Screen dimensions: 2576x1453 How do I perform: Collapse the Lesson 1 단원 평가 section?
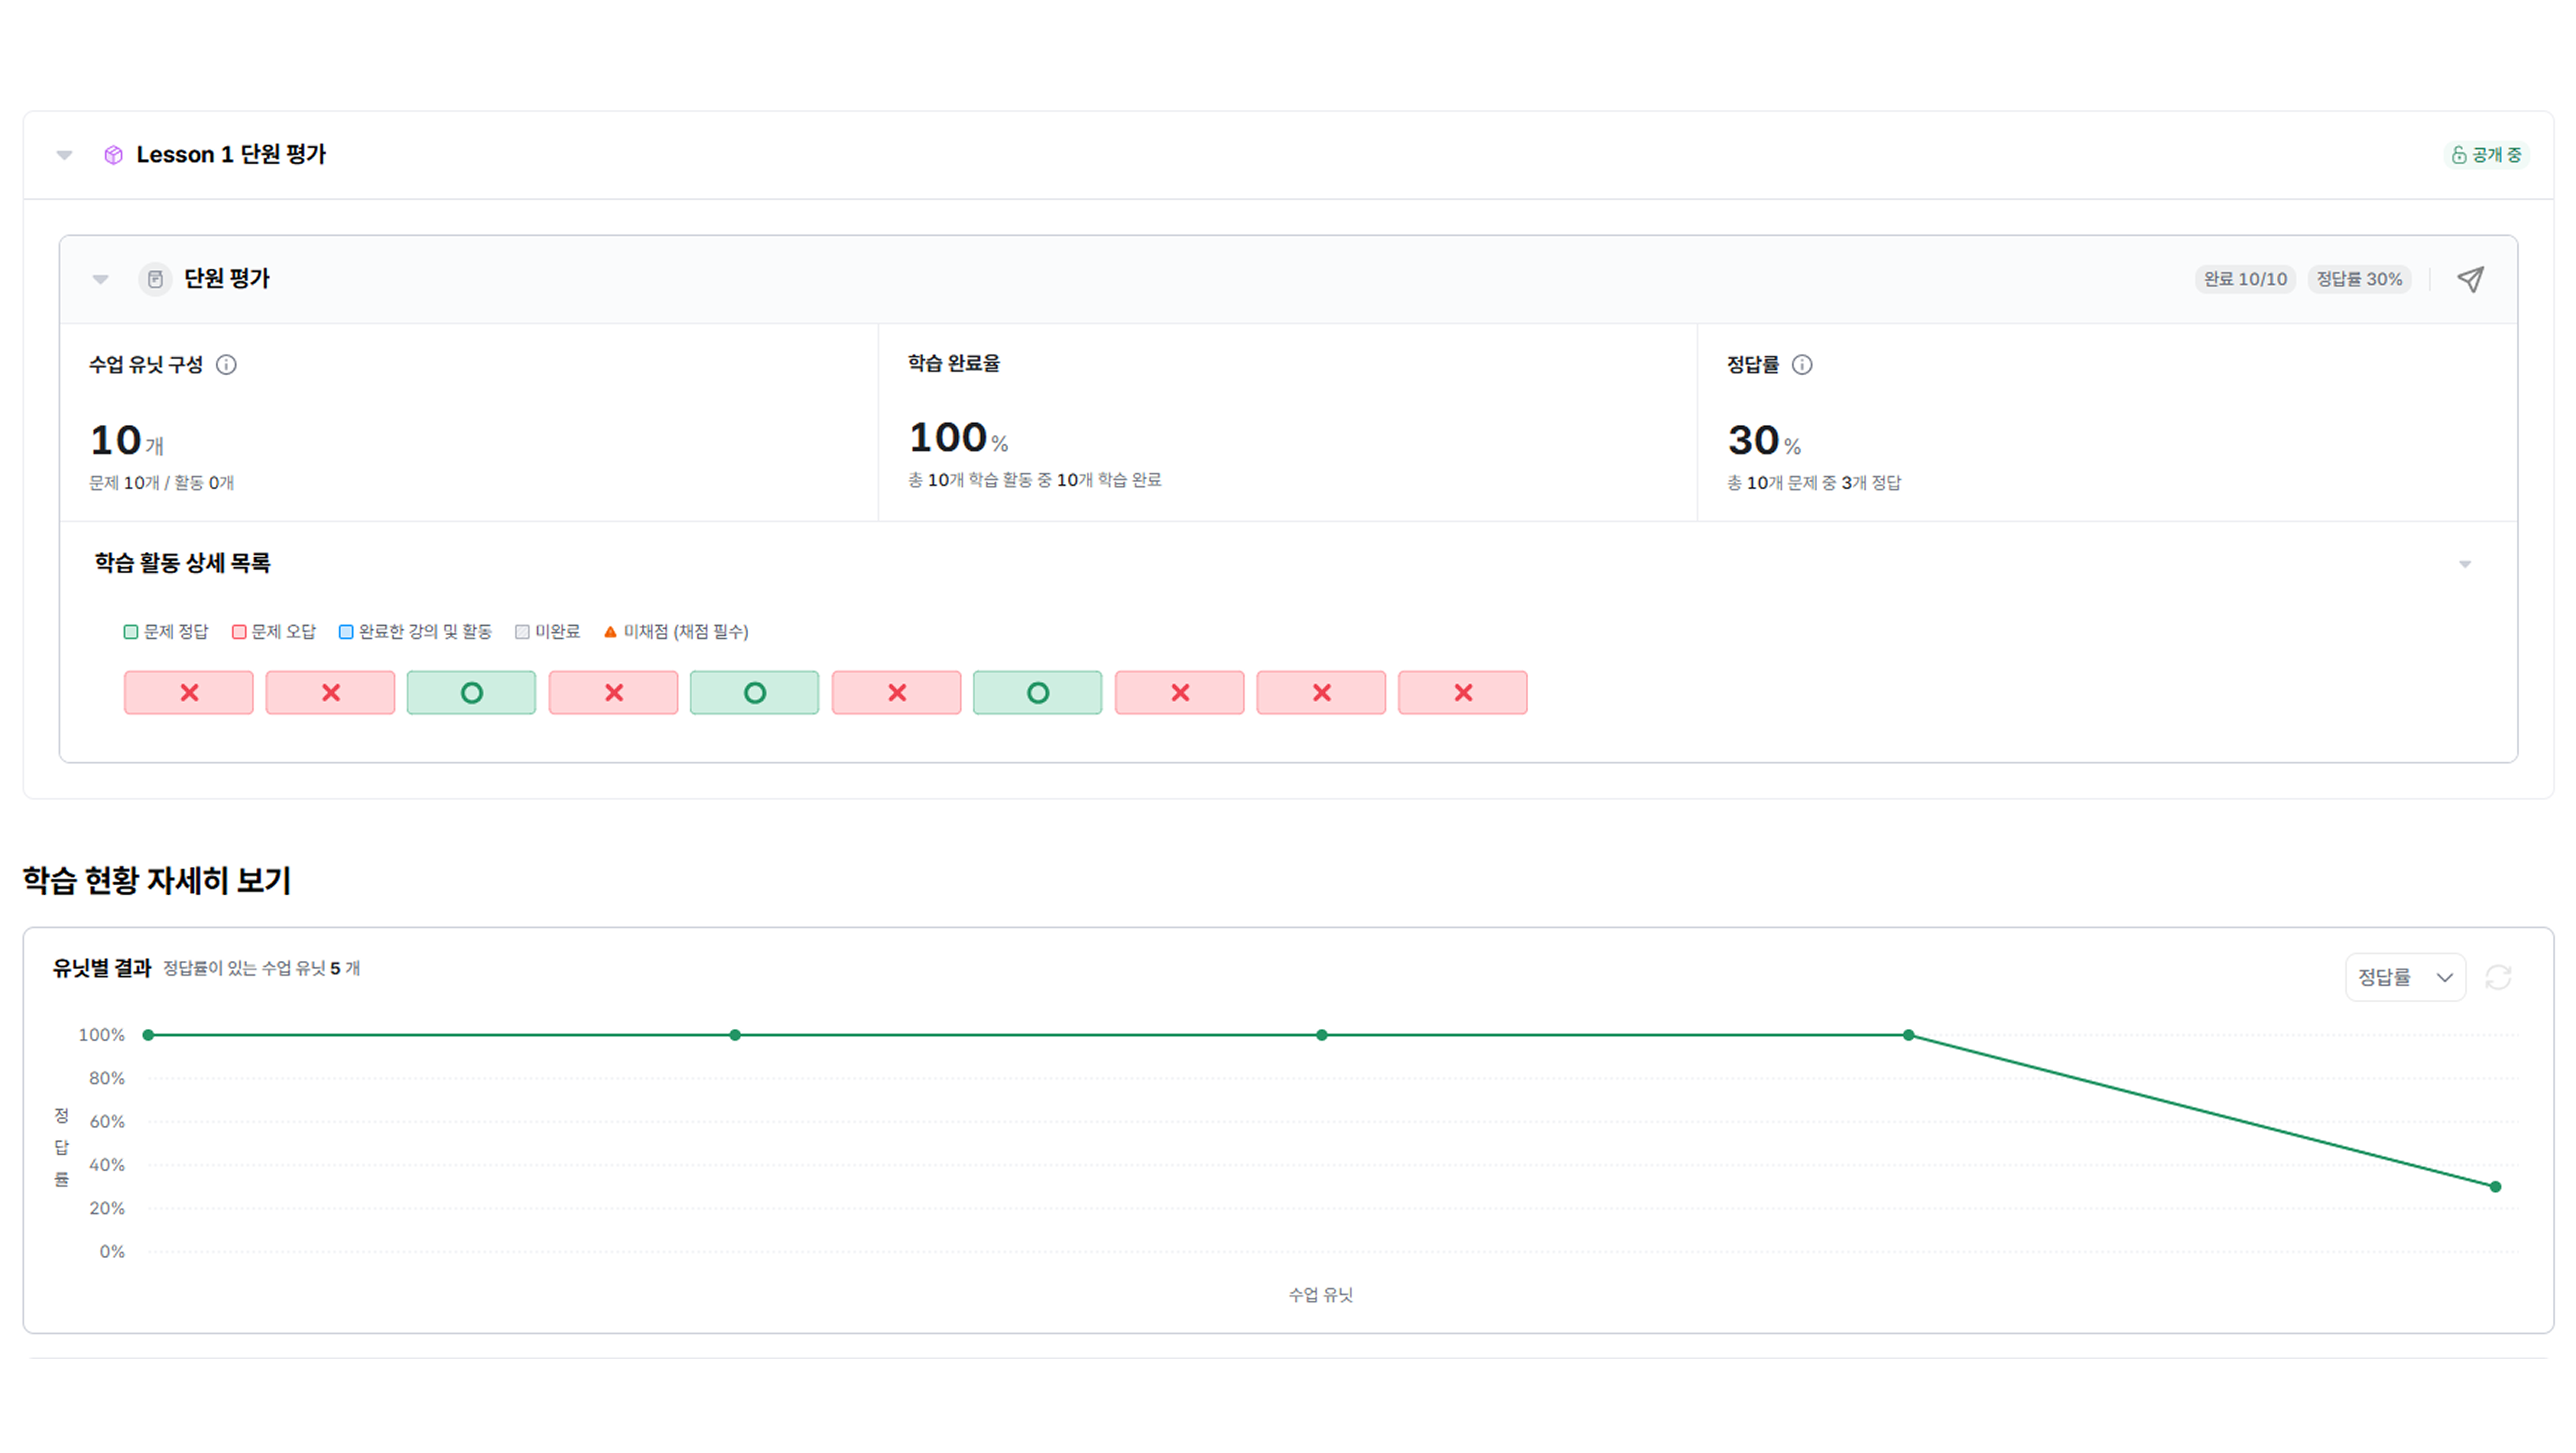point(65,155)
